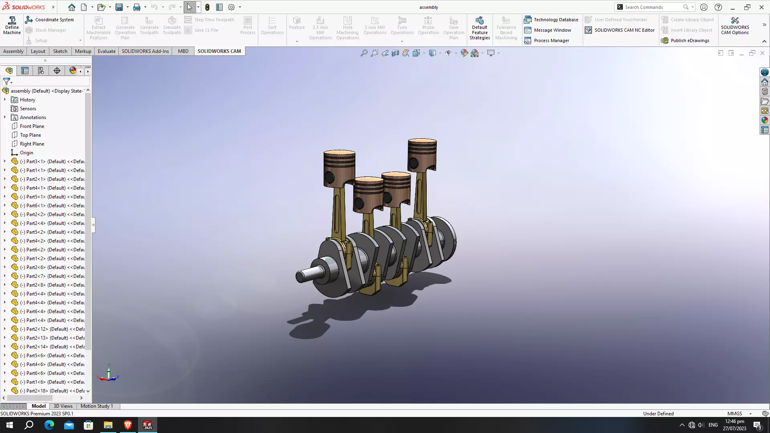The height and width of the screenshot is (433, 770).
Task: Open SOLIDWORKS Resources in task pane
Action: tap(765, 82)
